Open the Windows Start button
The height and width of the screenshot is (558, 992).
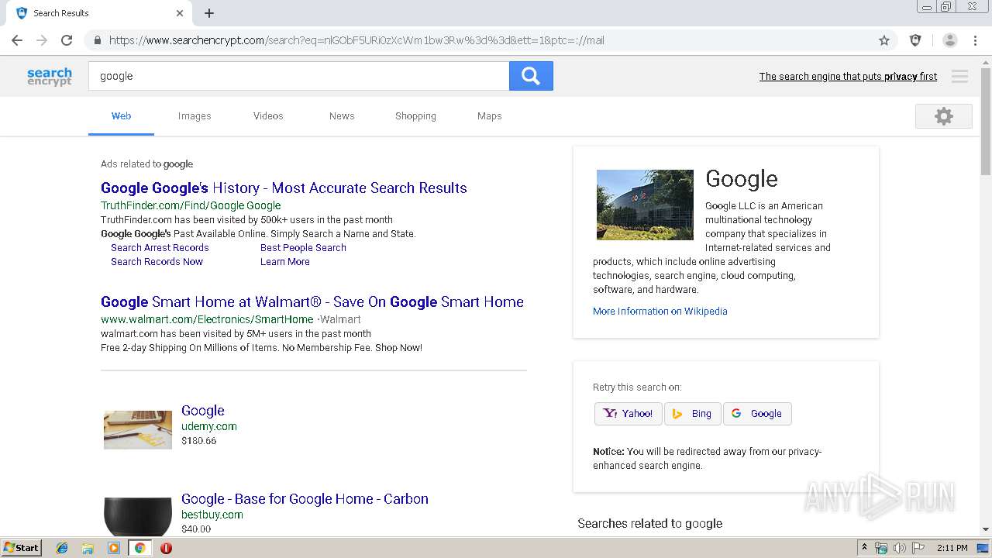[x=21, y=548]
